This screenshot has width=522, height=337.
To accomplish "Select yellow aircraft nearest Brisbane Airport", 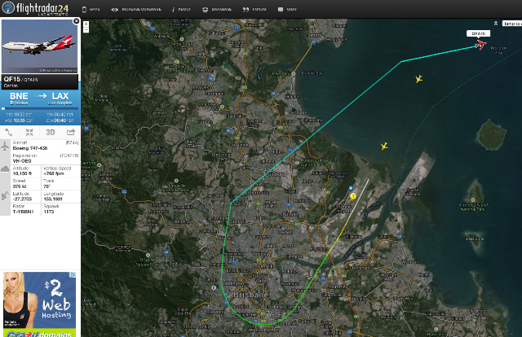I will click(384, 146).
